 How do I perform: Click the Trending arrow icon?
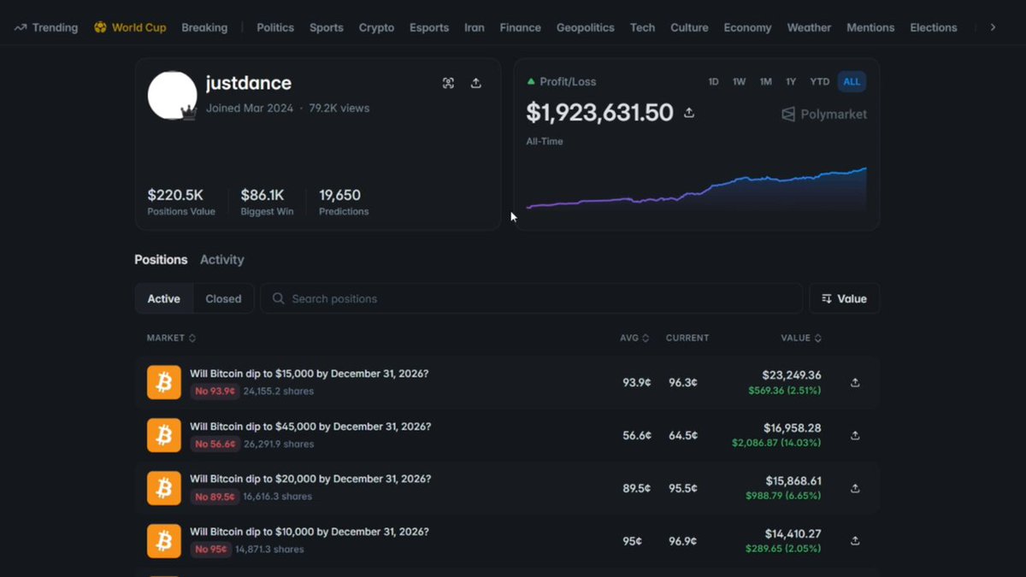(x=20, y=27)
